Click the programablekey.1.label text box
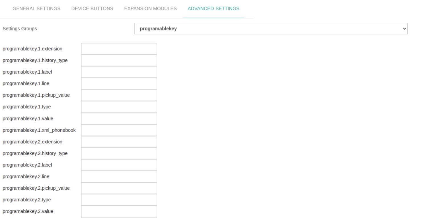The image size is (428, 221). coord(119,72)
